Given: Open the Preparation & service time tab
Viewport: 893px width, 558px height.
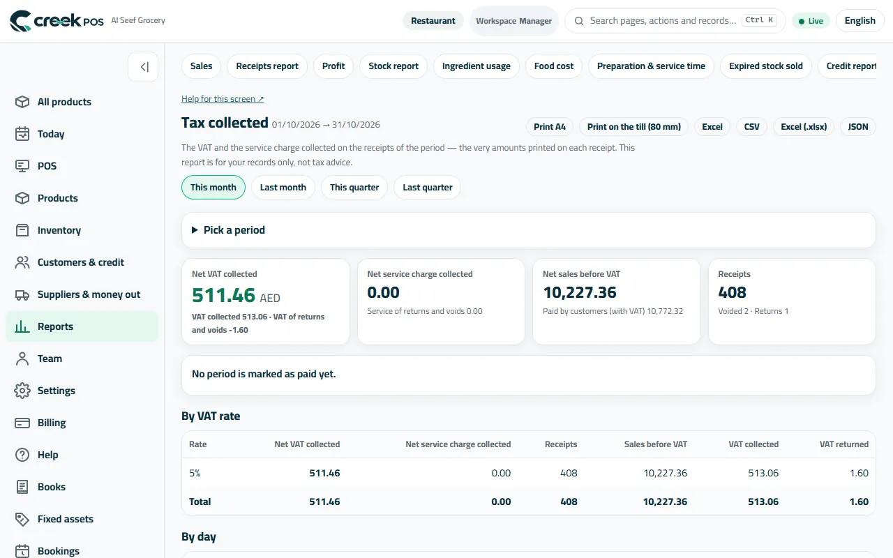Looking at the screenshot, I should click(x=651, y=66).
